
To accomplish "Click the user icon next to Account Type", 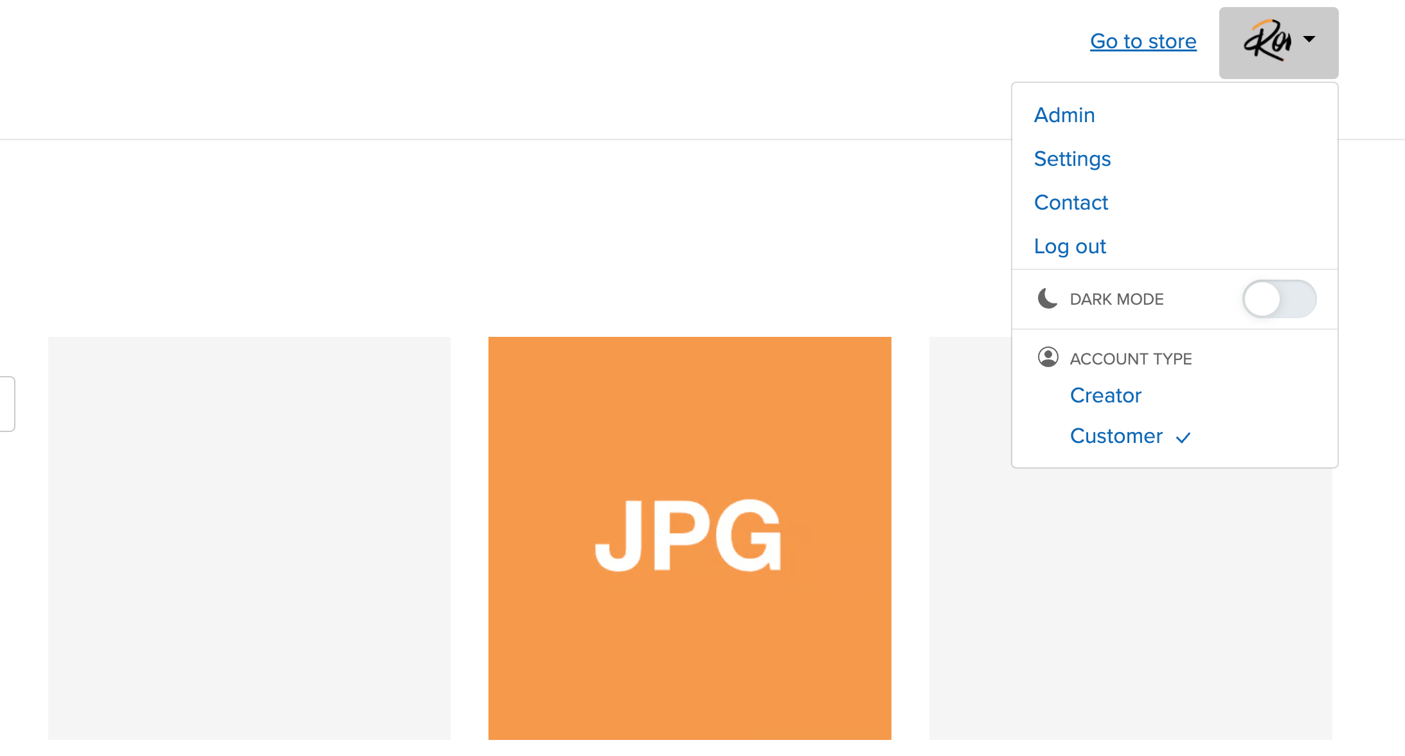I will pos(1048,357).
